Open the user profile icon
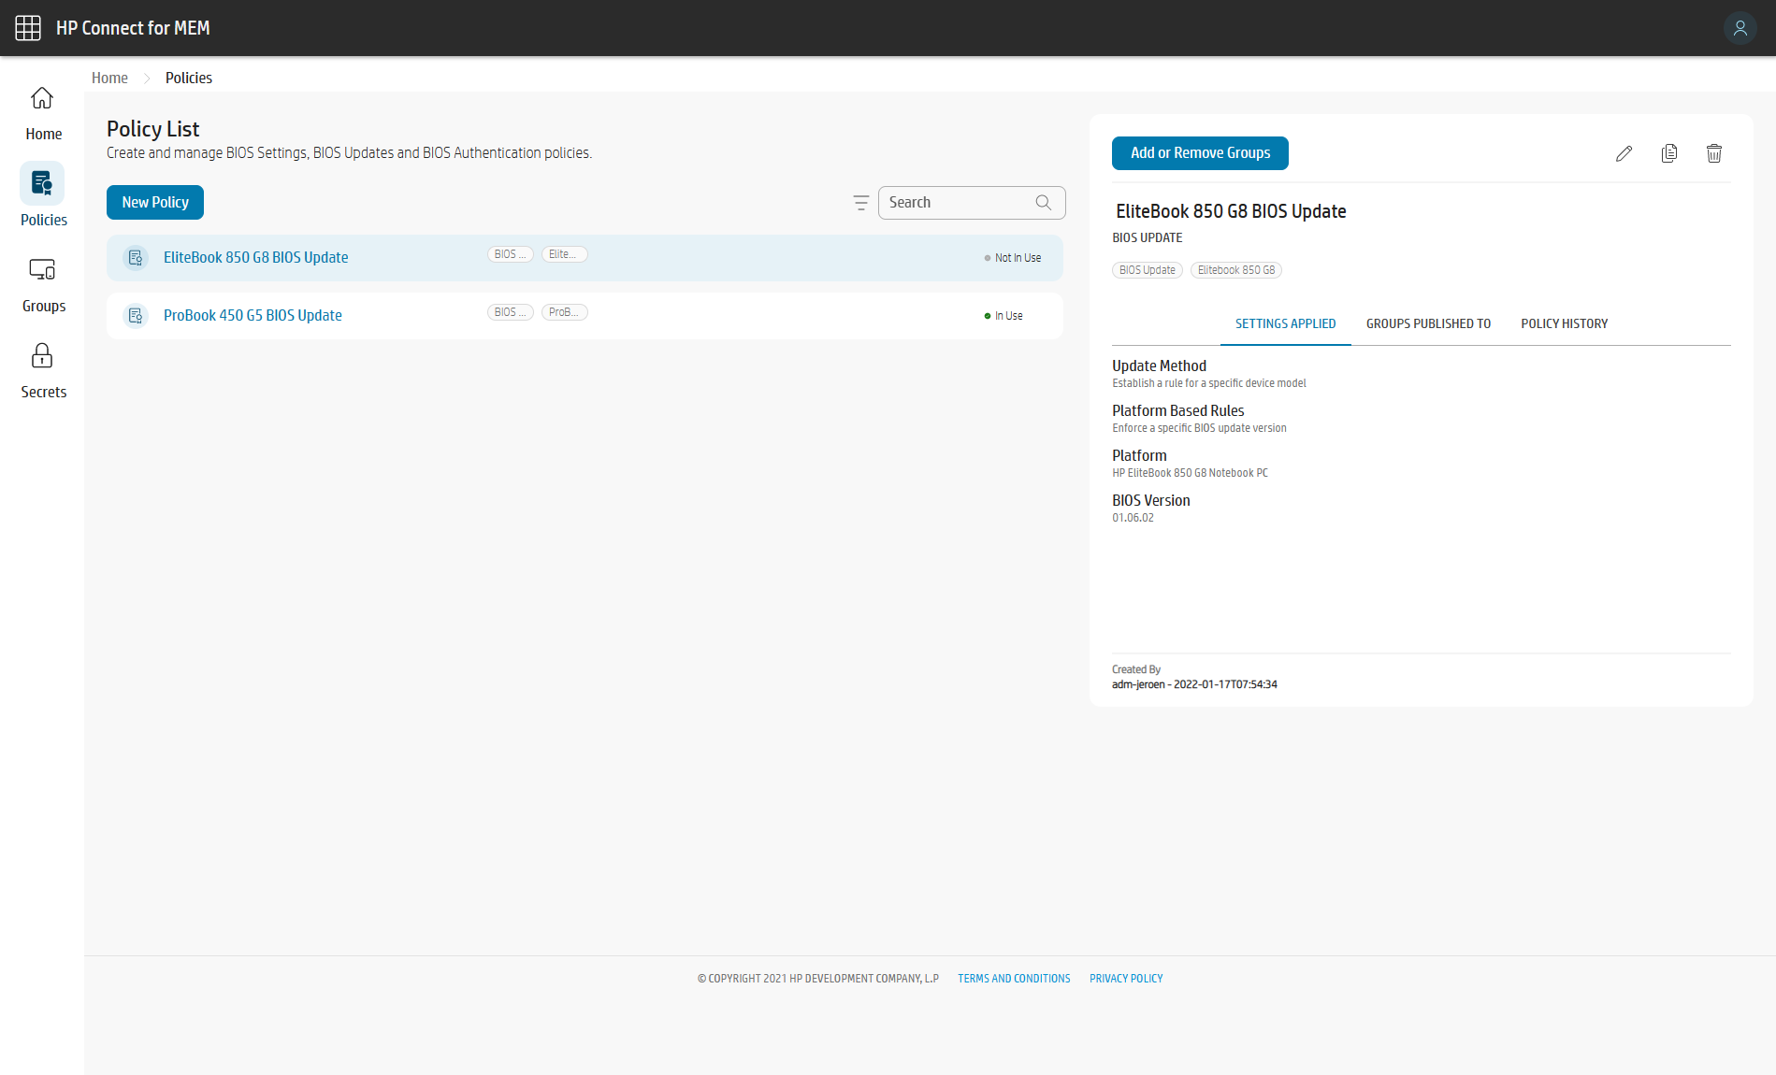Image resolution: width=1776 pixels, height=1075 pixels. (x=1740, y=28)
